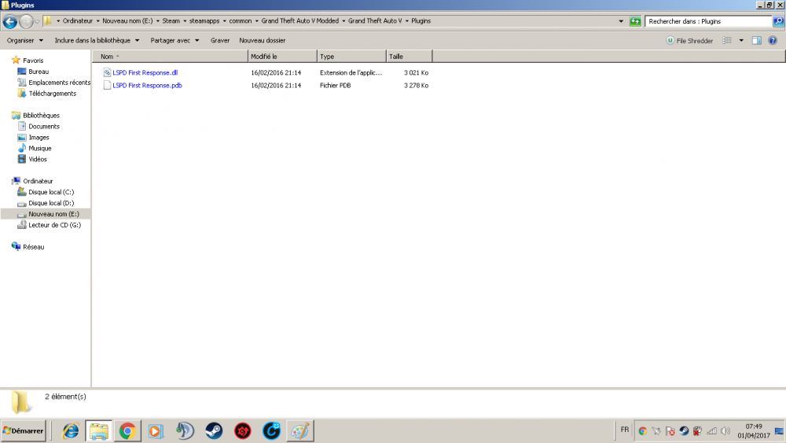Select Nouveau nom (E:) drive
786x443 pixels.
click(x=53, y=214)
